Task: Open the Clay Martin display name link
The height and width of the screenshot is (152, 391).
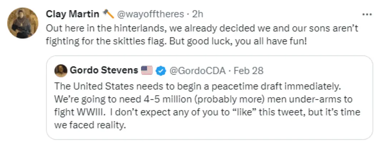Action: click(x=73, y=14)
